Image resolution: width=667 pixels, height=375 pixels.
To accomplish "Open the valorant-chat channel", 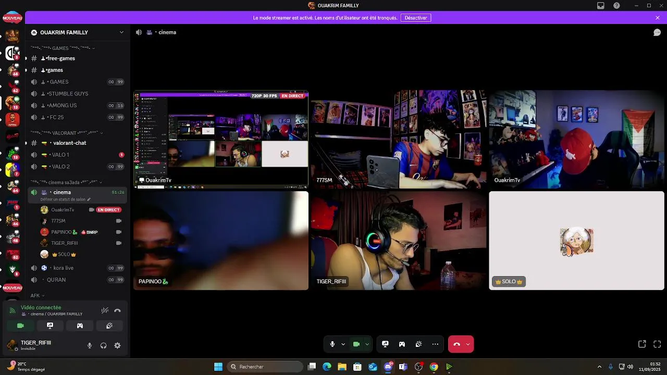I will click(x=78, y=143).
